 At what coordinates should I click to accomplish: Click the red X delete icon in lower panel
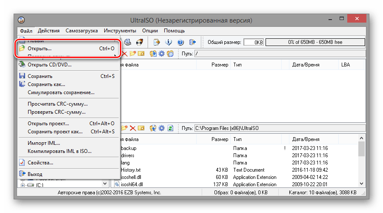click(x=133, y=128)
